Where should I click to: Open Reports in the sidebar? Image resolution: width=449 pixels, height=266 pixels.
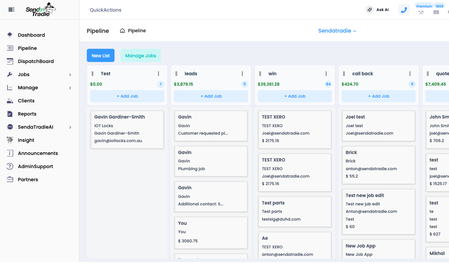pyautogui.click(x=27, y=114)
